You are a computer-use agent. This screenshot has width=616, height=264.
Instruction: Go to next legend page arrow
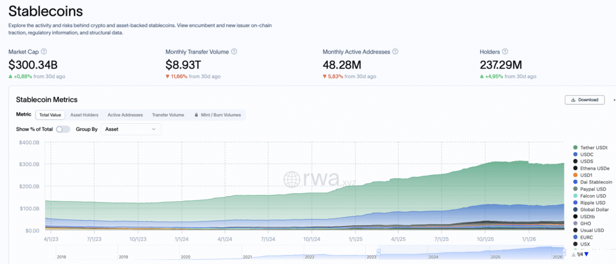click(587, 254)
